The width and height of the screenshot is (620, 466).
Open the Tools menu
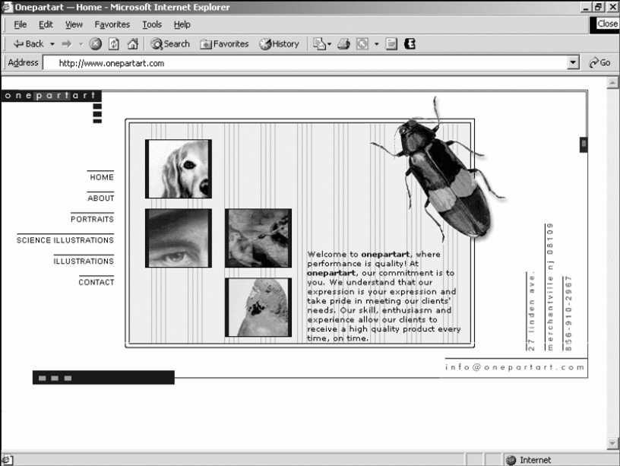pos(152,24)
